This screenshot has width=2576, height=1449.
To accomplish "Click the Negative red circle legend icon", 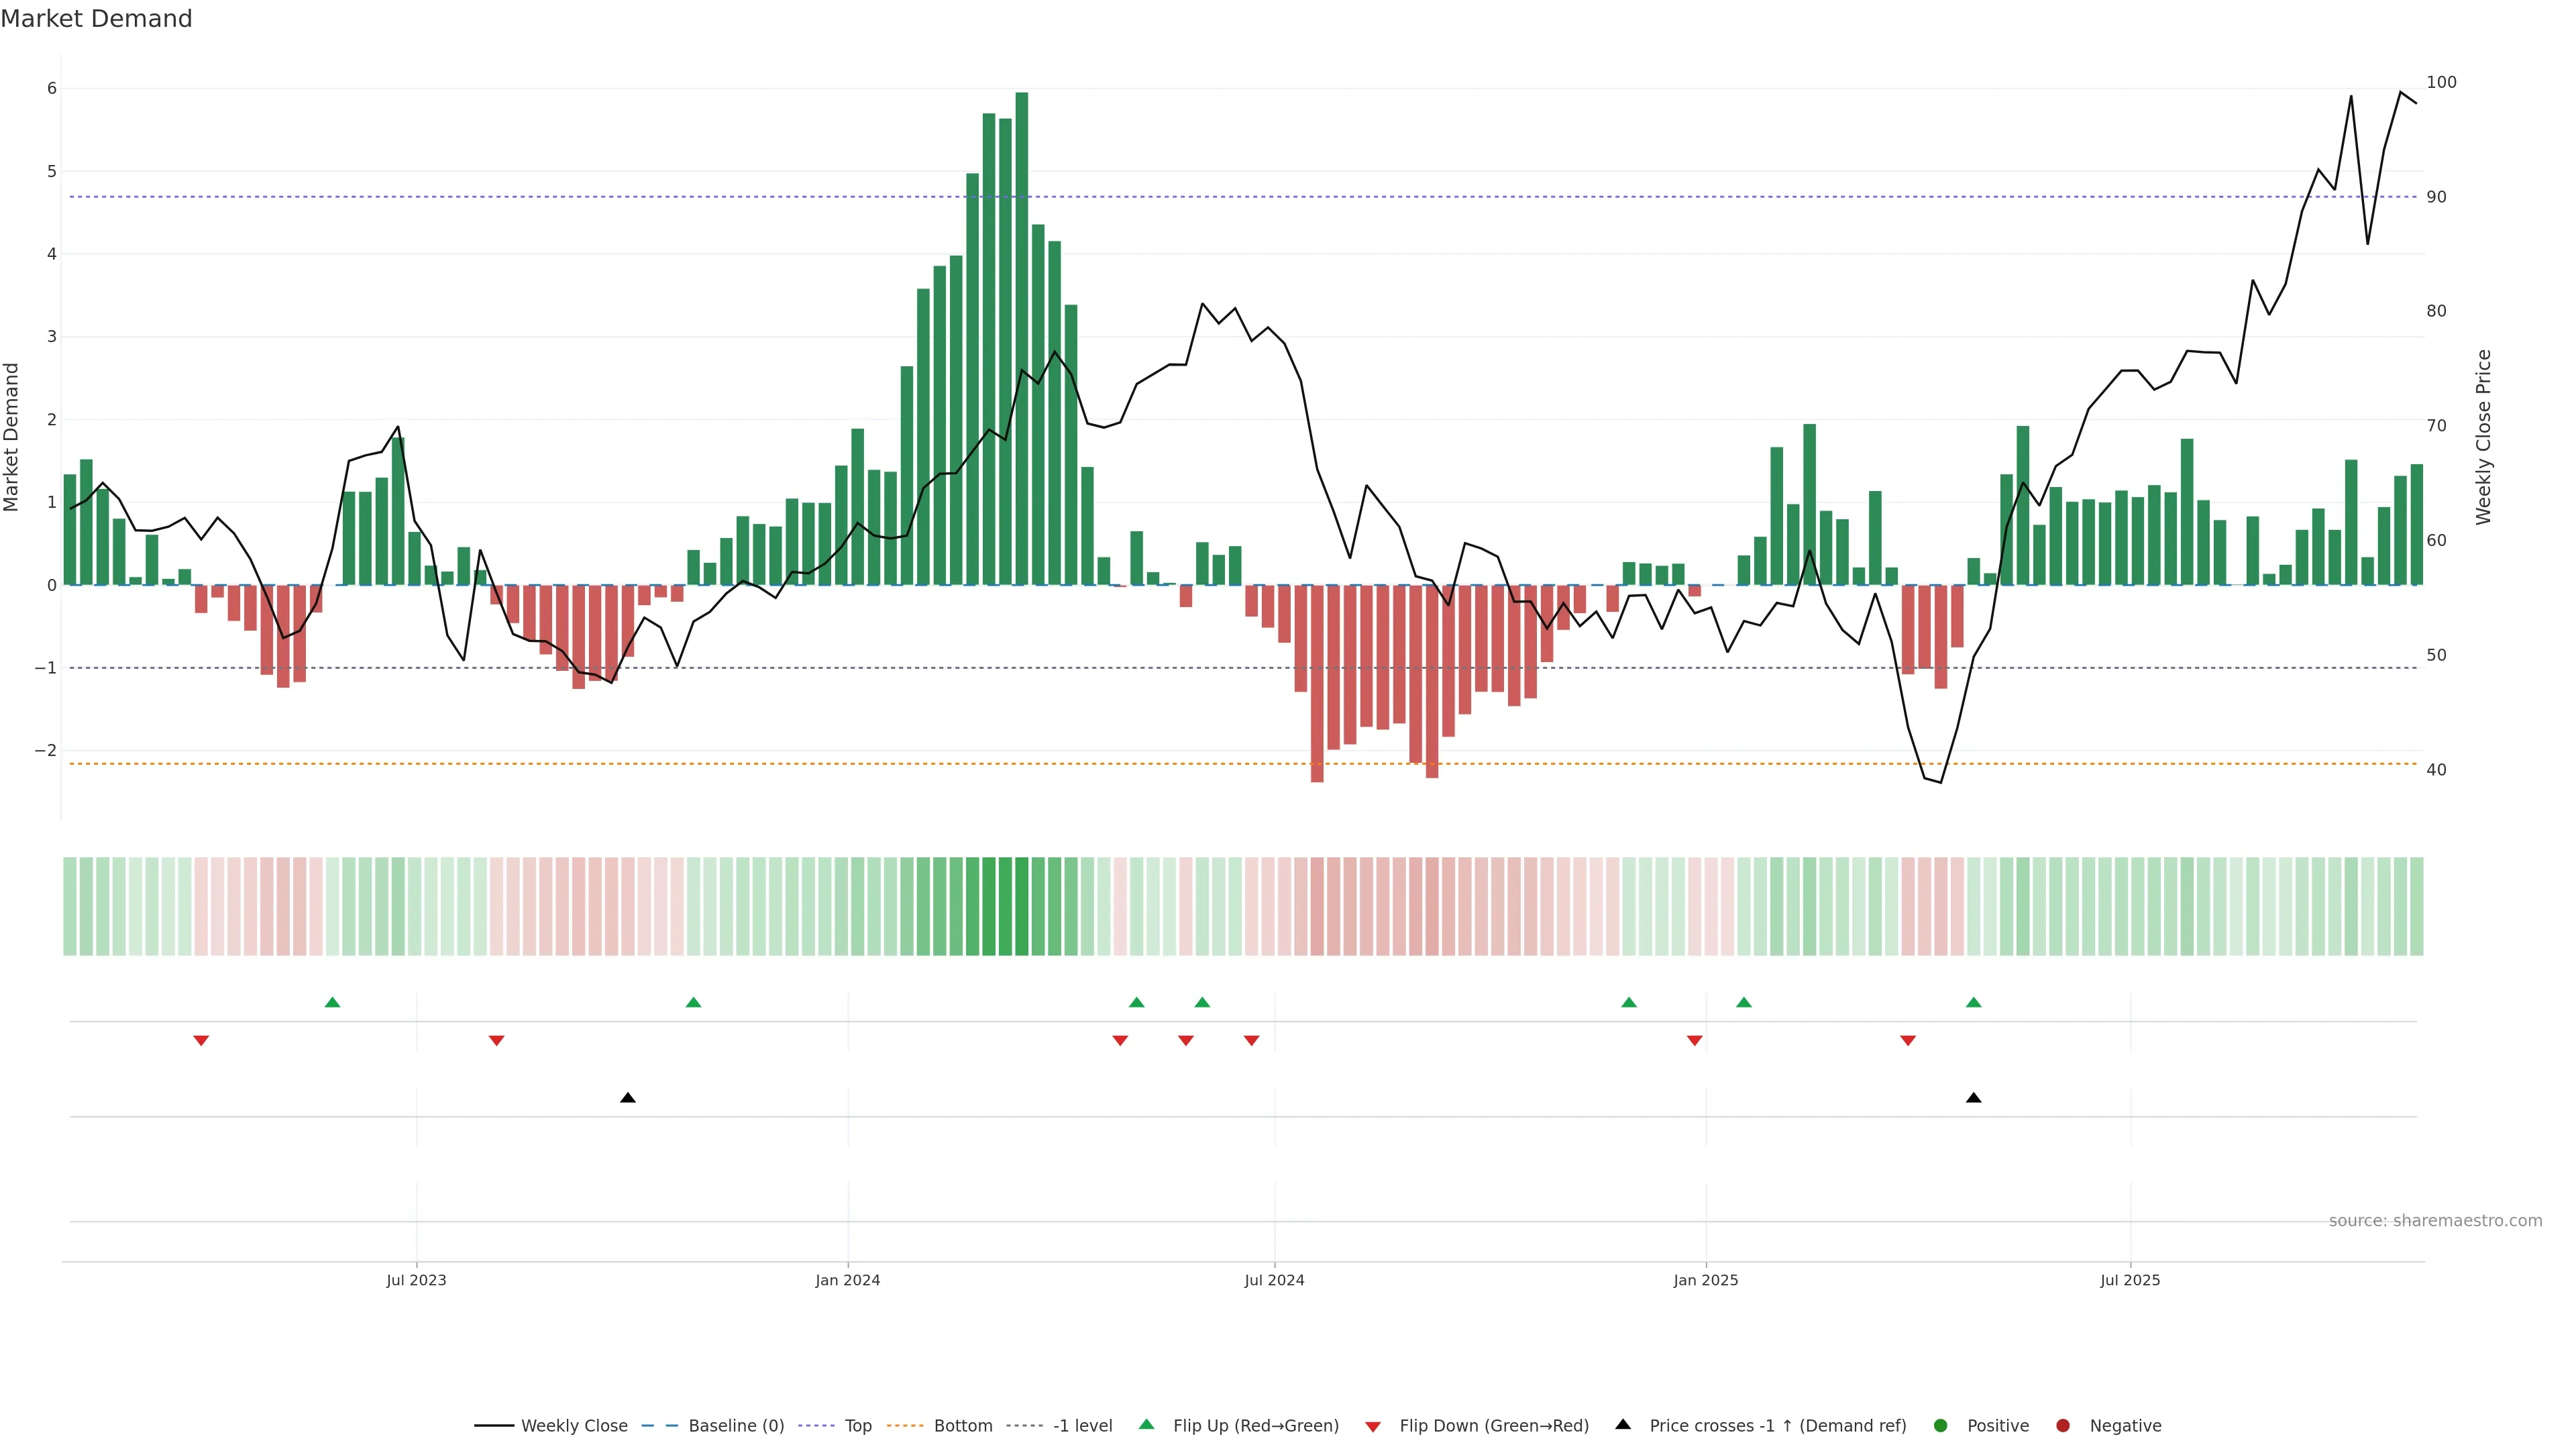I will [x=2063, y=1426].
